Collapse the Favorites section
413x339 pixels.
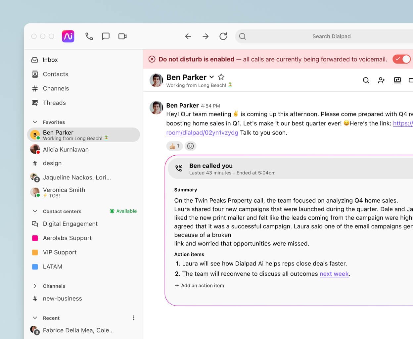pos(35,122)
